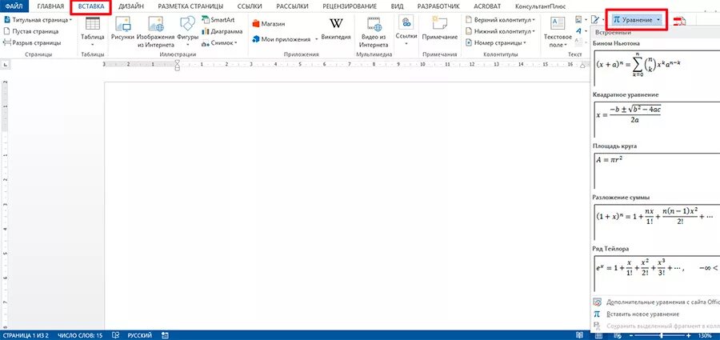Choose the Площадь круга equation
This screenshot has width=720, height=340.
[657, 170]
